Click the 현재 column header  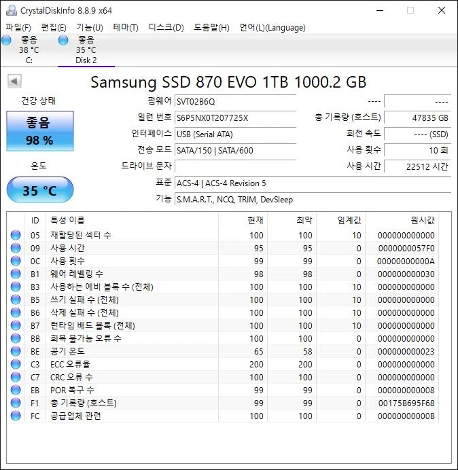[x=243, y=221]
